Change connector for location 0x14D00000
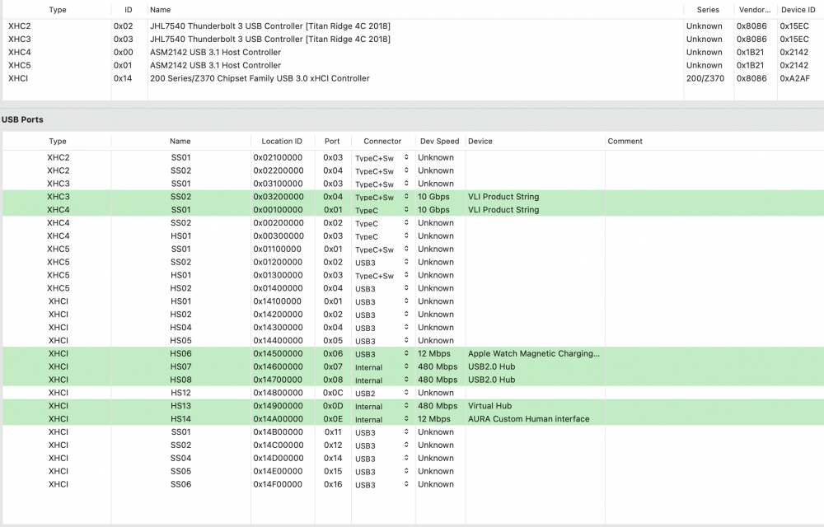824x527 pixels. point(382,458)
